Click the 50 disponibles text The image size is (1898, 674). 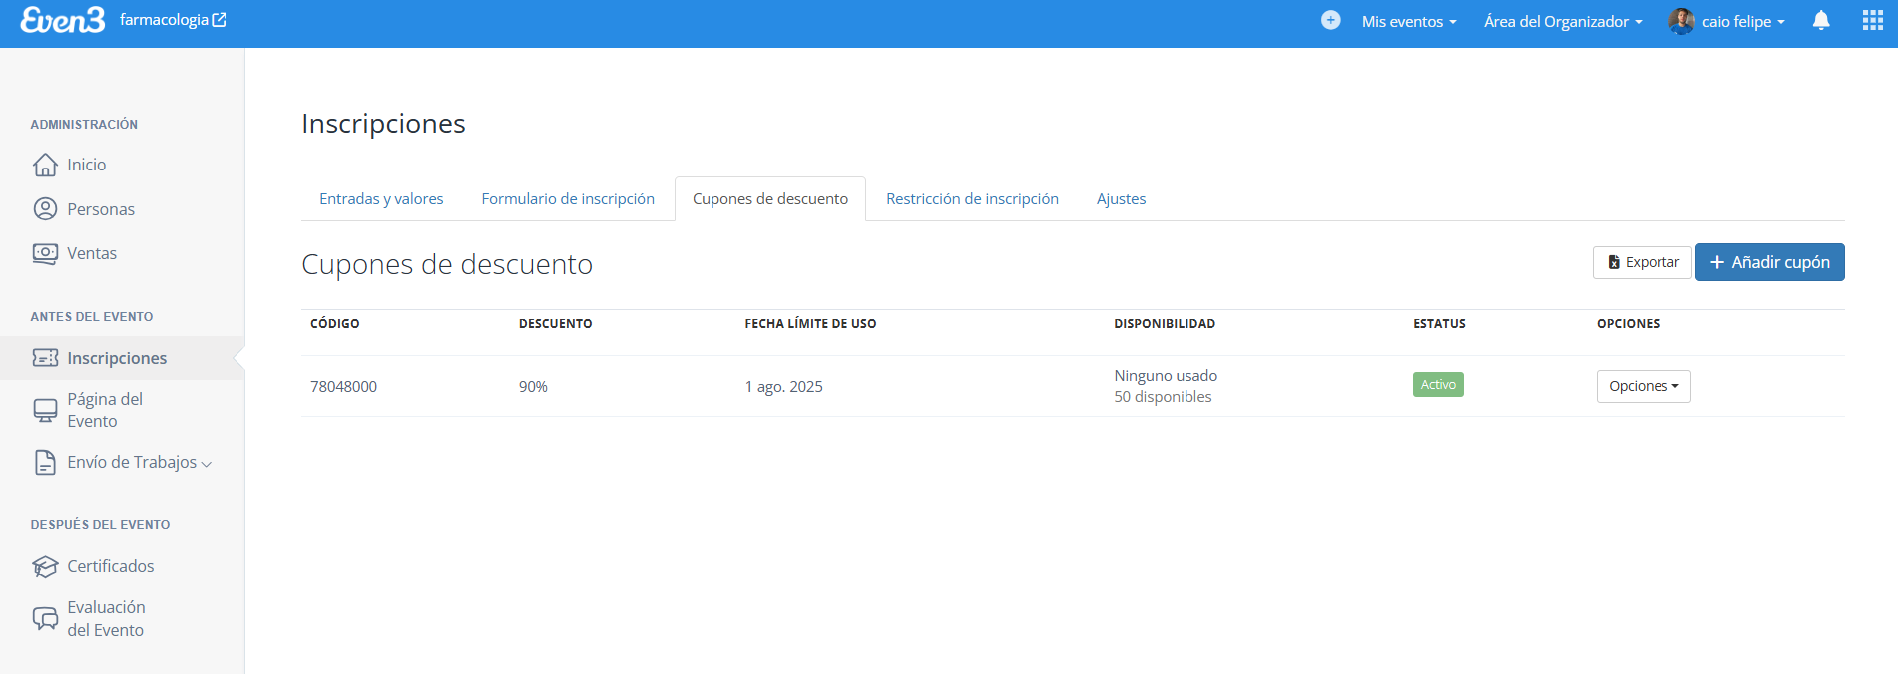coord(1163,396)
